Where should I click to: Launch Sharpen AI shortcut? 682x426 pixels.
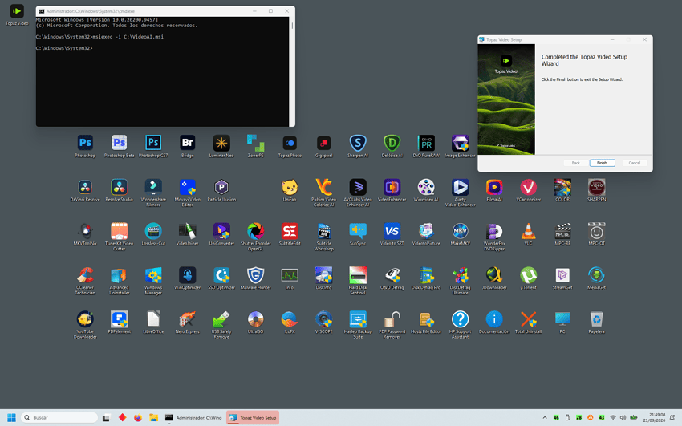tap(358, 146)
